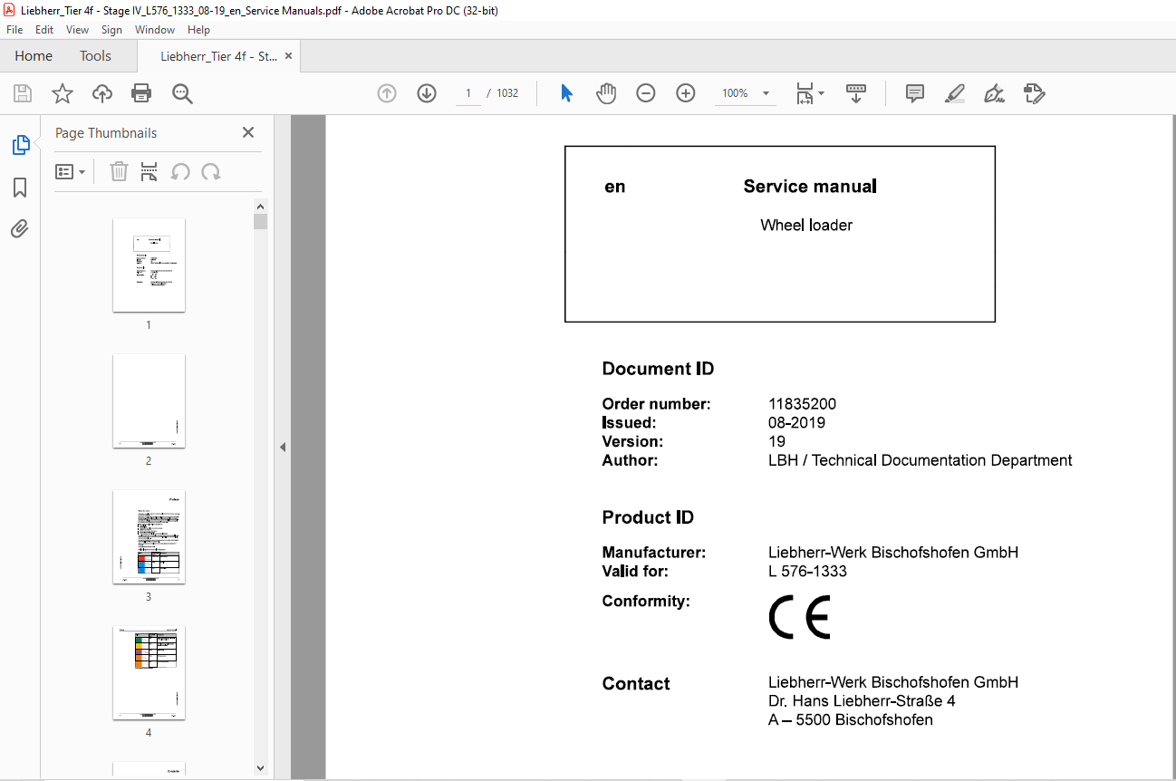Upload the file to the cloud

[102, 93]
